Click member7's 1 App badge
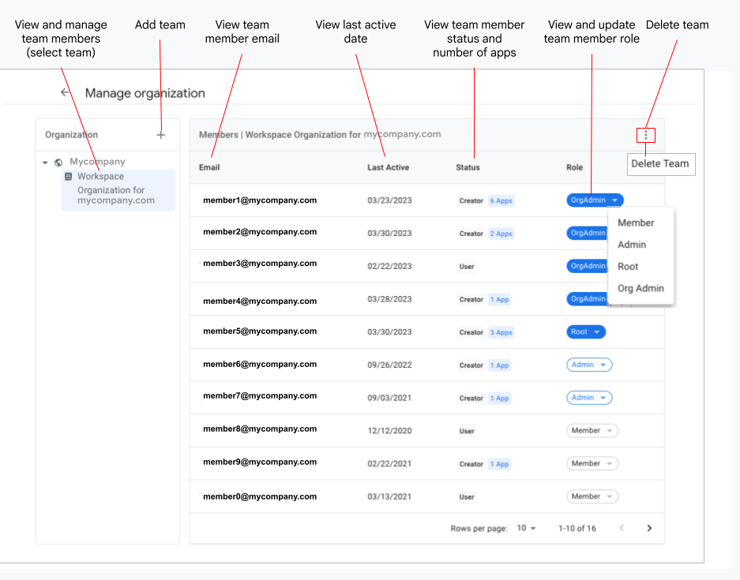The height and width of the screenshot is (580, 740). click(x=499, y=399)
